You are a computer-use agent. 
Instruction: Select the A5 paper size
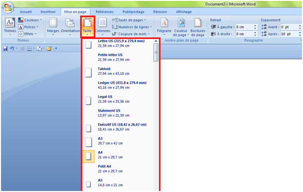(118, 183)
